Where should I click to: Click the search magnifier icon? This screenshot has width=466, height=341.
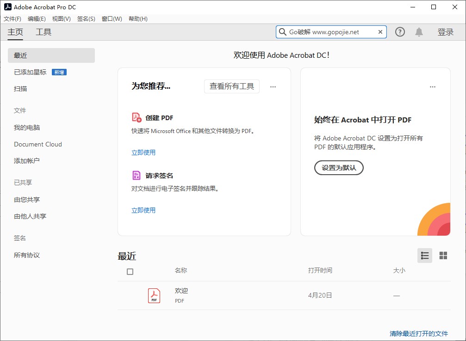pos(283,32)
